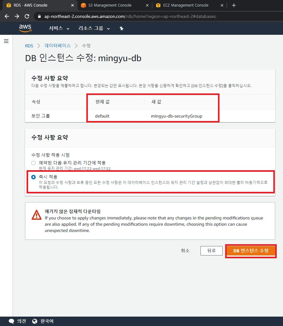Click the 보안 그룹 attribute row label
The width and height of the screenshot is (283, 326).
[40, 116]
